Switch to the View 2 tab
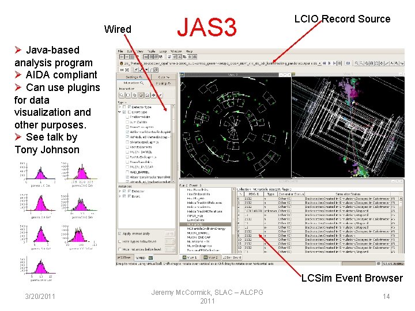Image resolution: width=415 pixels, height=311 pixels. coord(211,257)
